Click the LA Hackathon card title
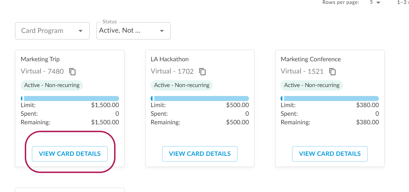 [170, 59]
